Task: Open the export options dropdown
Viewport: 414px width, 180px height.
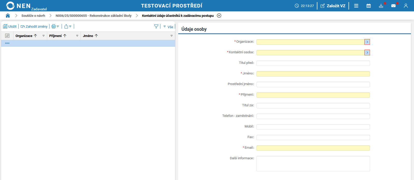Action: pos(68,26)
